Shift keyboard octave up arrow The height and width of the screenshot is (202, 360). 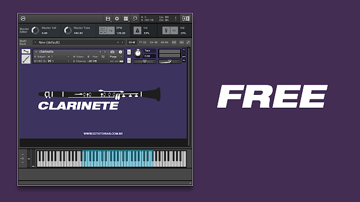(22, 154)
